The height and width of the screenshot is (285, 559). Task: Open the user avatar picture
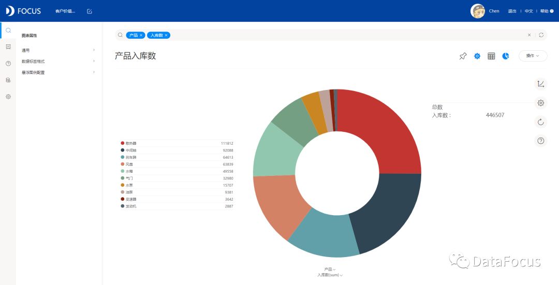tap(477, 11)
